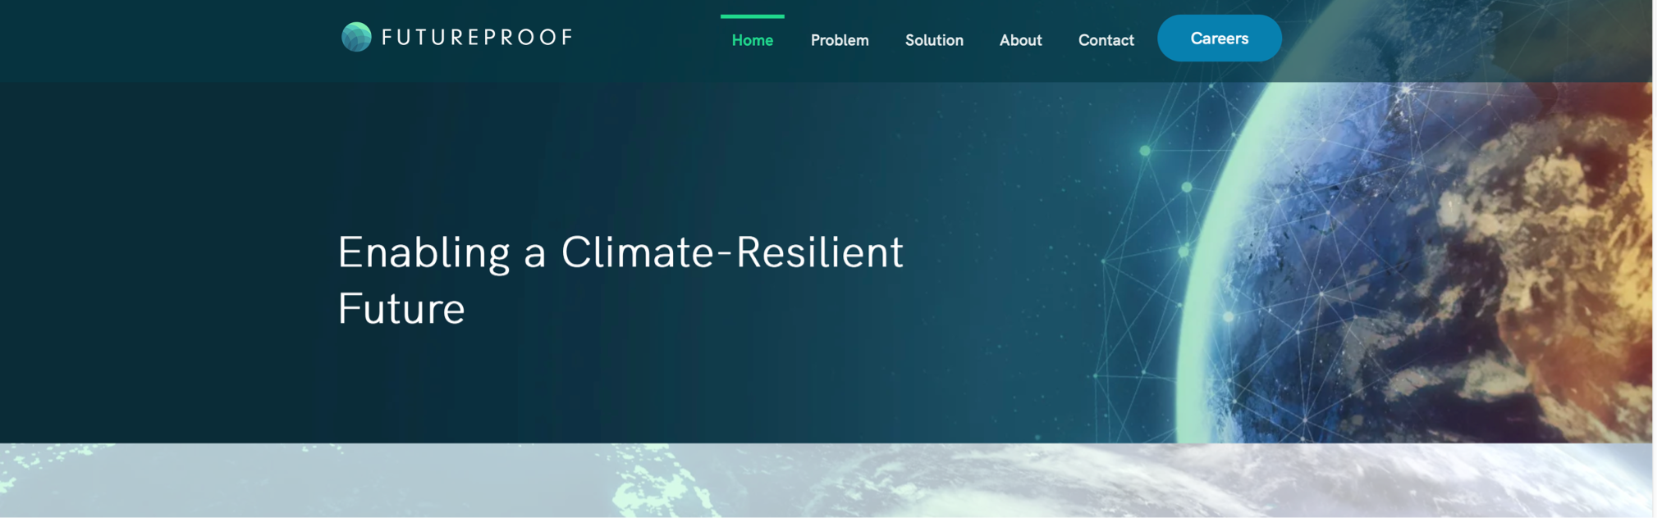
Task: Click the green indicator bar above Home
Action: 752,16
